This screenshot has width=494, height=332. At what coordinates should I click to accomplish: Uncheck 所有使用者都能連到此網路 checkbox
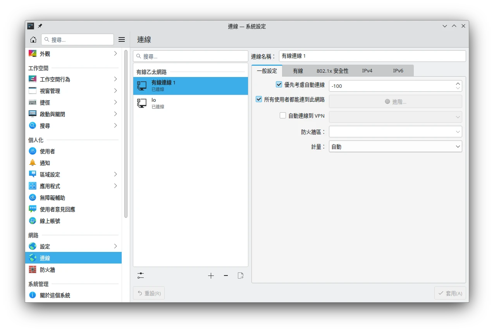(x=259, y=99)
